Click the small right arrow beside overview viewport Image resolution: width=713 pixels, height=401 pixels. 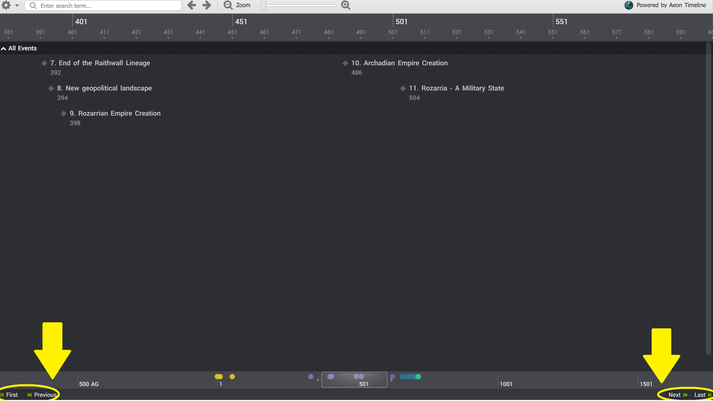tap(391, 380)
